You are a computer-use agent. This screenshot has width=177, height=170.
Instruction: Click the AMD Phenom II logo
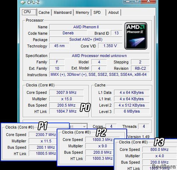click(x=136, y=36)
